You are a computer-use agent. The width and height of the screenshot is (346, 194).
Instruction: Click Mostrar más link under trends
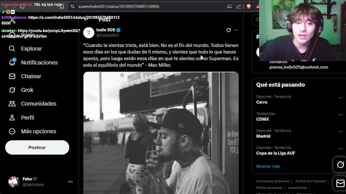[268, 166]
